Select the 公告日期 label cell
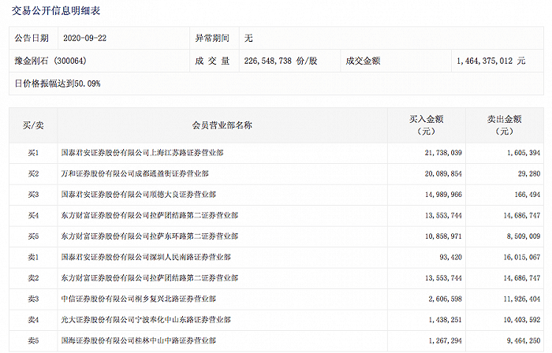Viewport: 552px width, 353px height. click(x=32, y=38)
